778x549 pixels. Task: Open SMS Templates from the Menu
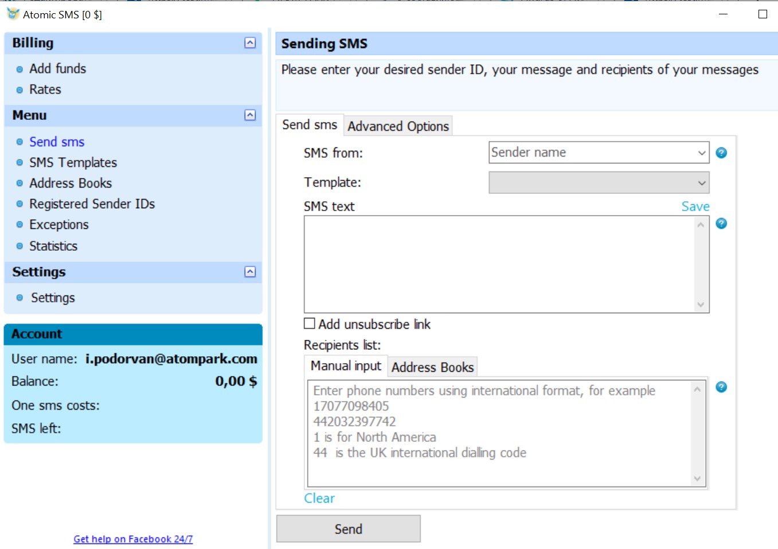tap(72, 162)
